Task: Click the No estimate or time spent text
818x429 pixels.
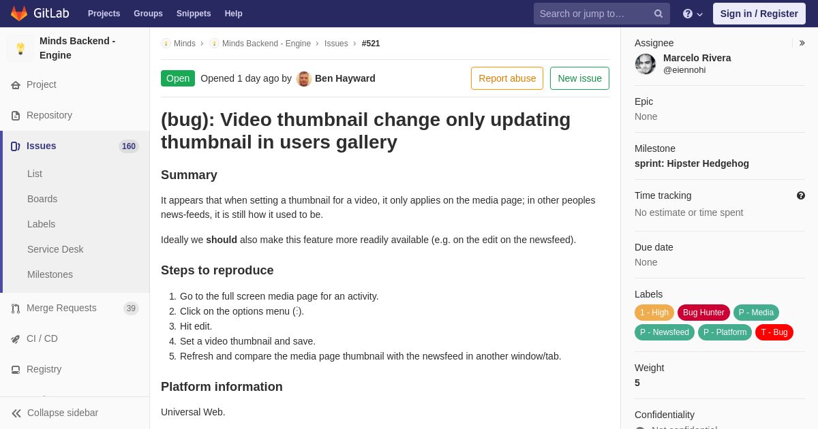Action: pos(689,212)
